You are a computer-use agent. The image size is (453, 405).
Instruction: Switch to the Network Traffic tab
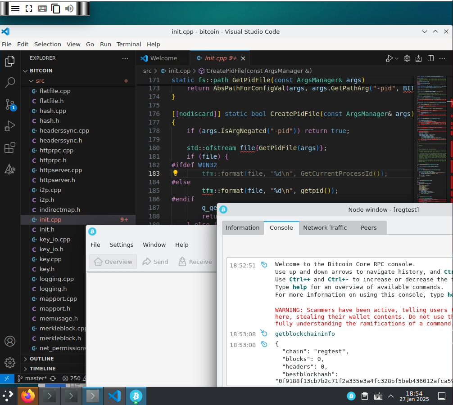325,227
